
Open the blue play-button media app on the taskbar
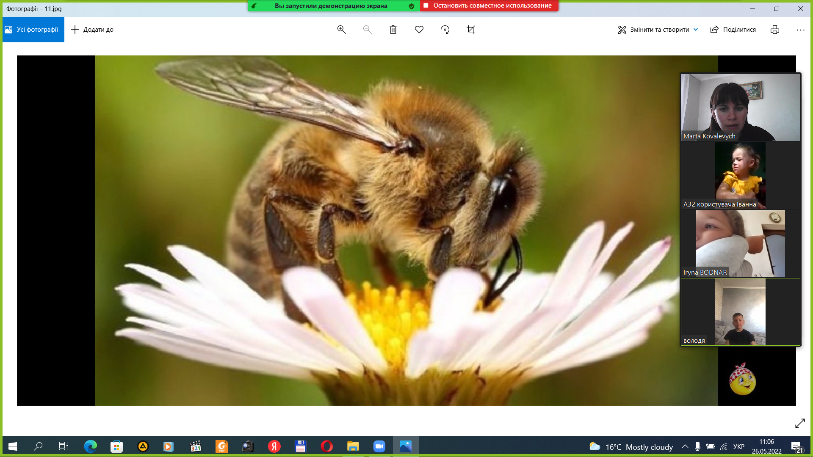[x=169, y=446]
